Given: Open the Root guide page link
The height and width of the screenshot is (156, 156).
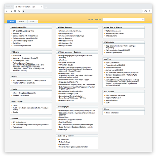Looking at the screenshot, I should click(65, 56).
